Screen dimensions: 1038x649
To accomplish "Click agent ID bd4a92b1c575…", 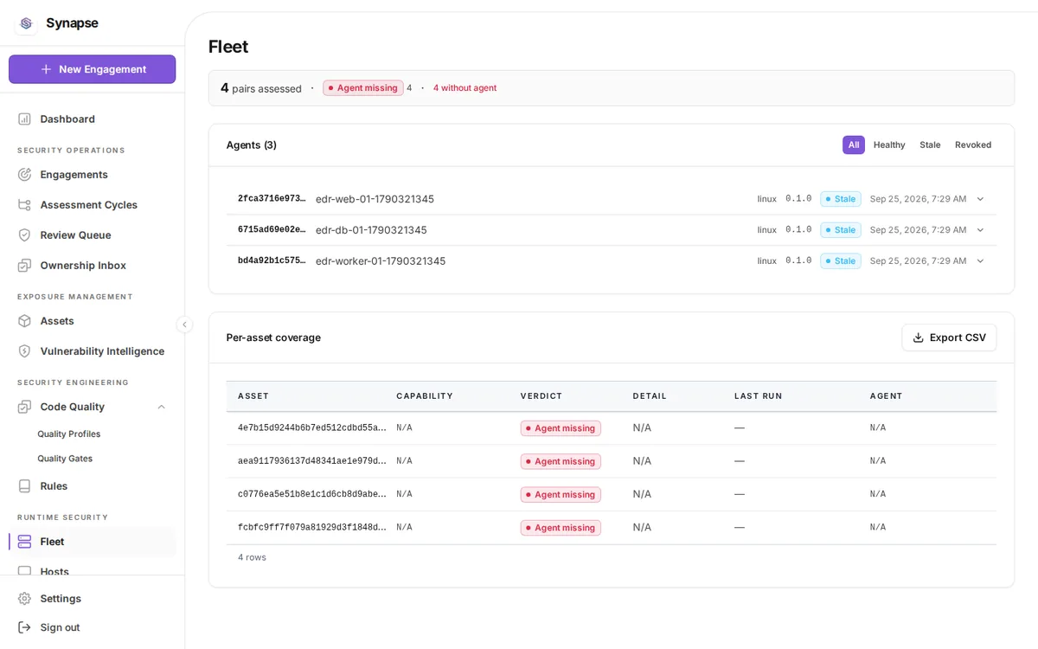I will click(x=272, y=260).
